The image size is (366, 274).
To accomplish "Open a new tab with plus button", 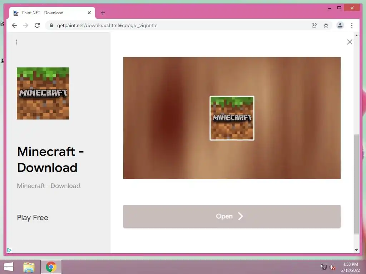I will pyautogui.click(x=103, y=13).
